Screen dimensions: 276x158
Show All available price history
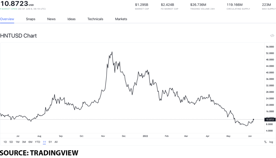[x=56, y=142]
